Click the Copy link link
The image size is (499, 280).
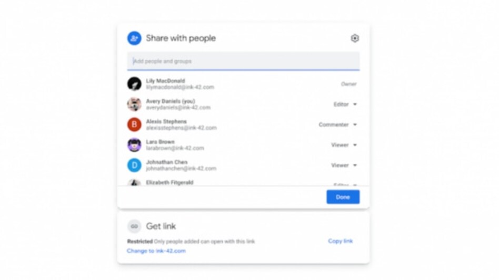click(x=341, y=241)
